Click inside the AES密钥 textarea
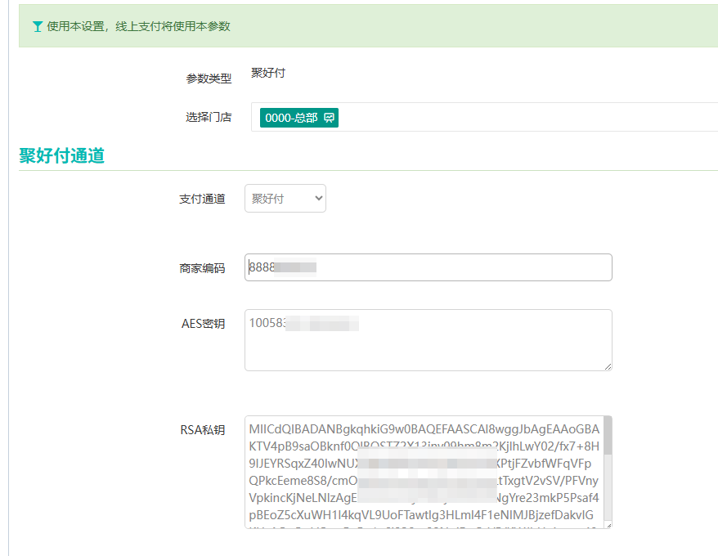 (429, 340)
